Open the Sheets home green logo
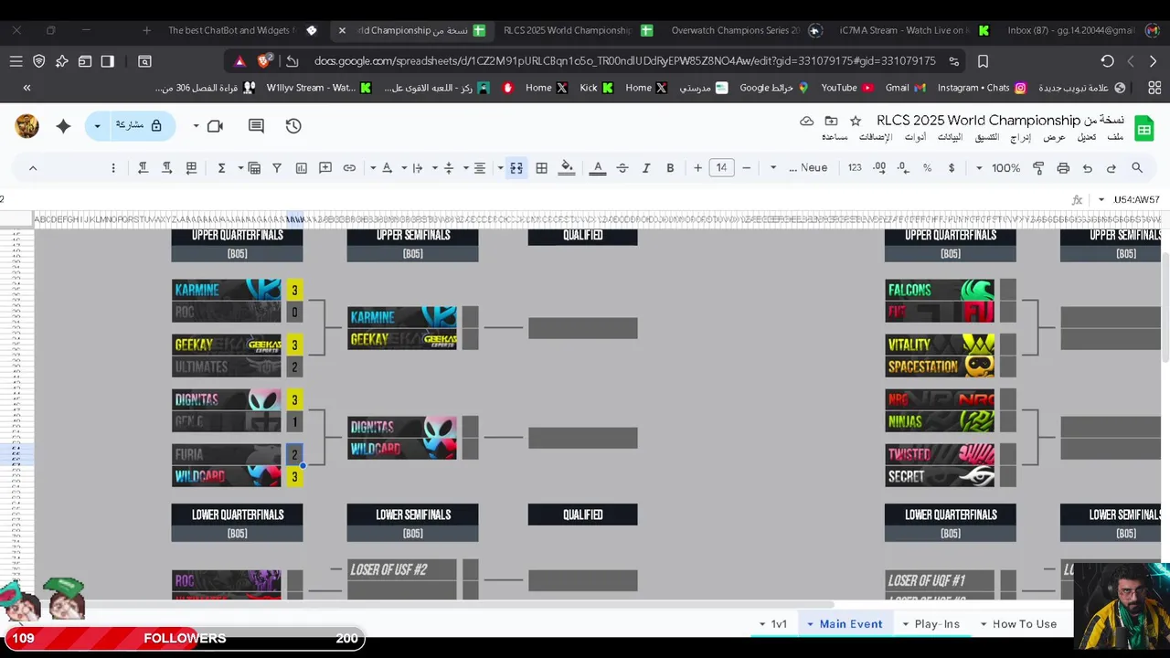This screenshot has height=658, width=1170. click(1143, 129)
